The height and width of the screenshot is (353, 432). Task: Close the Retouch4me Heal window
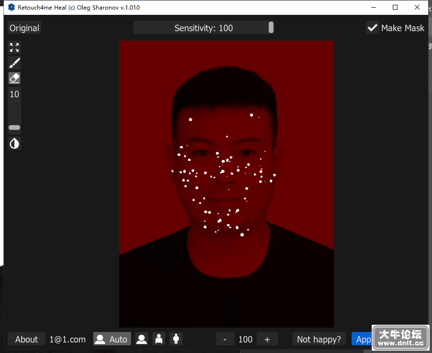[x=417, y=7]
